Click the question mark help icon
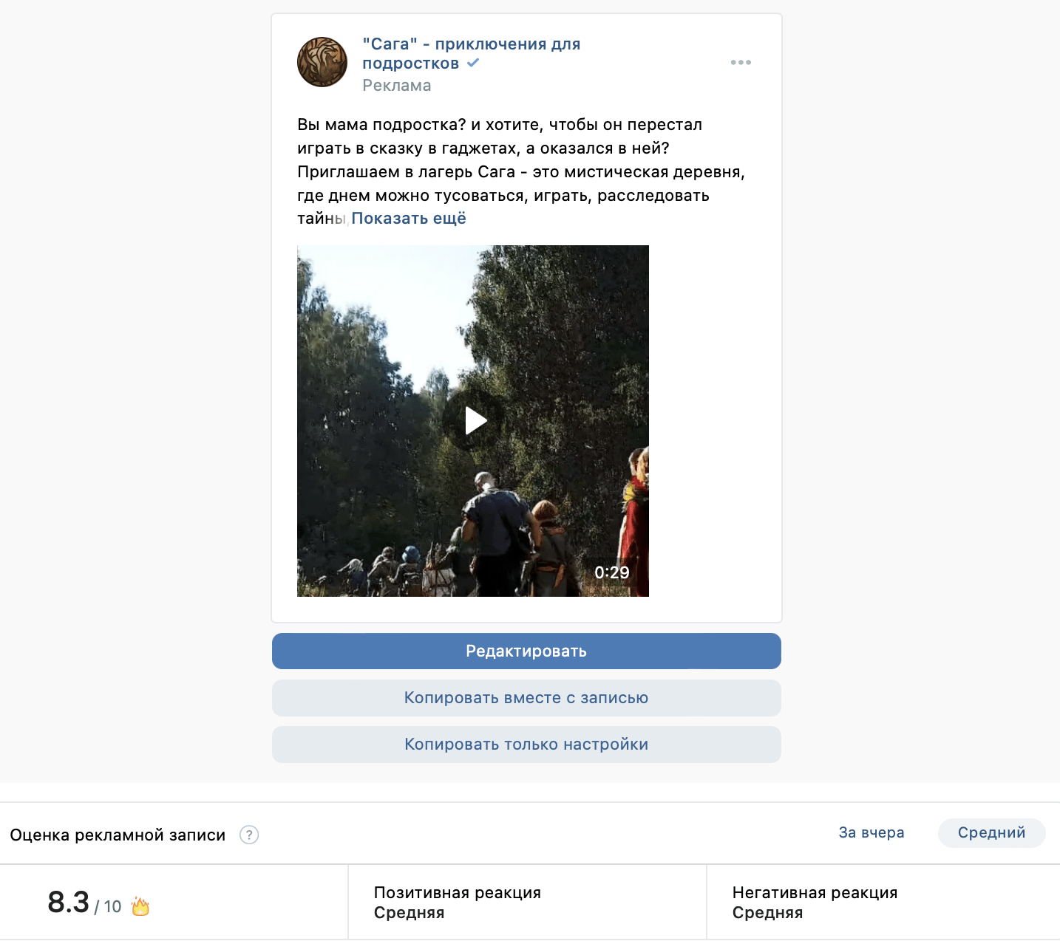 click(x=249, y=835)
